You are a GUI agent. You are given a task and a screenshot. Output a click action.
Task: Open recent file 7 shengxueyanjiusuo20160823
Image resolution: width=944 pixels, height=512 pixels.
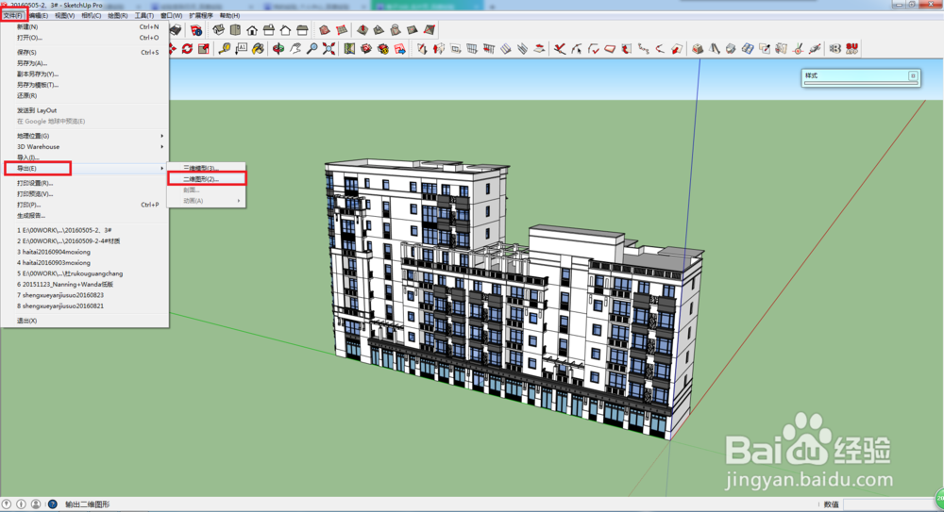[x=84, y=295]
